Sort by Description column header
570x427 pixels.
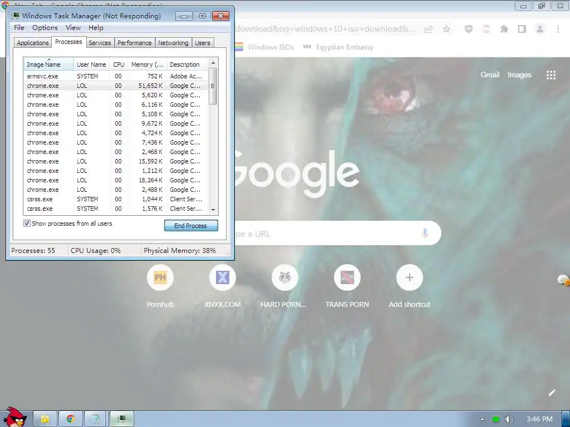[x=188, y=64]
